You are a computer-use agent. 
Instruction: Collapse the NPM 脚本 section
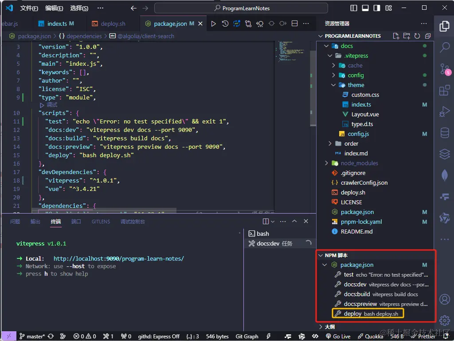321,255
